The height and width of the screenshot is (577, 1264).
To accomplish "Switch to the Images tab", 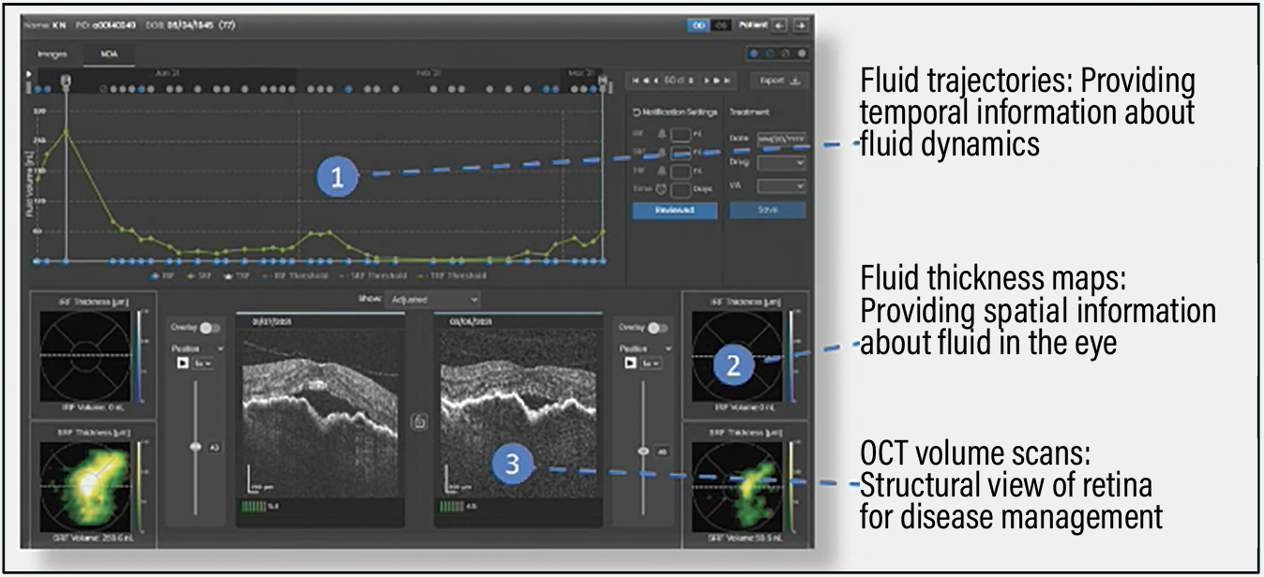I will [x=52, y=54].
